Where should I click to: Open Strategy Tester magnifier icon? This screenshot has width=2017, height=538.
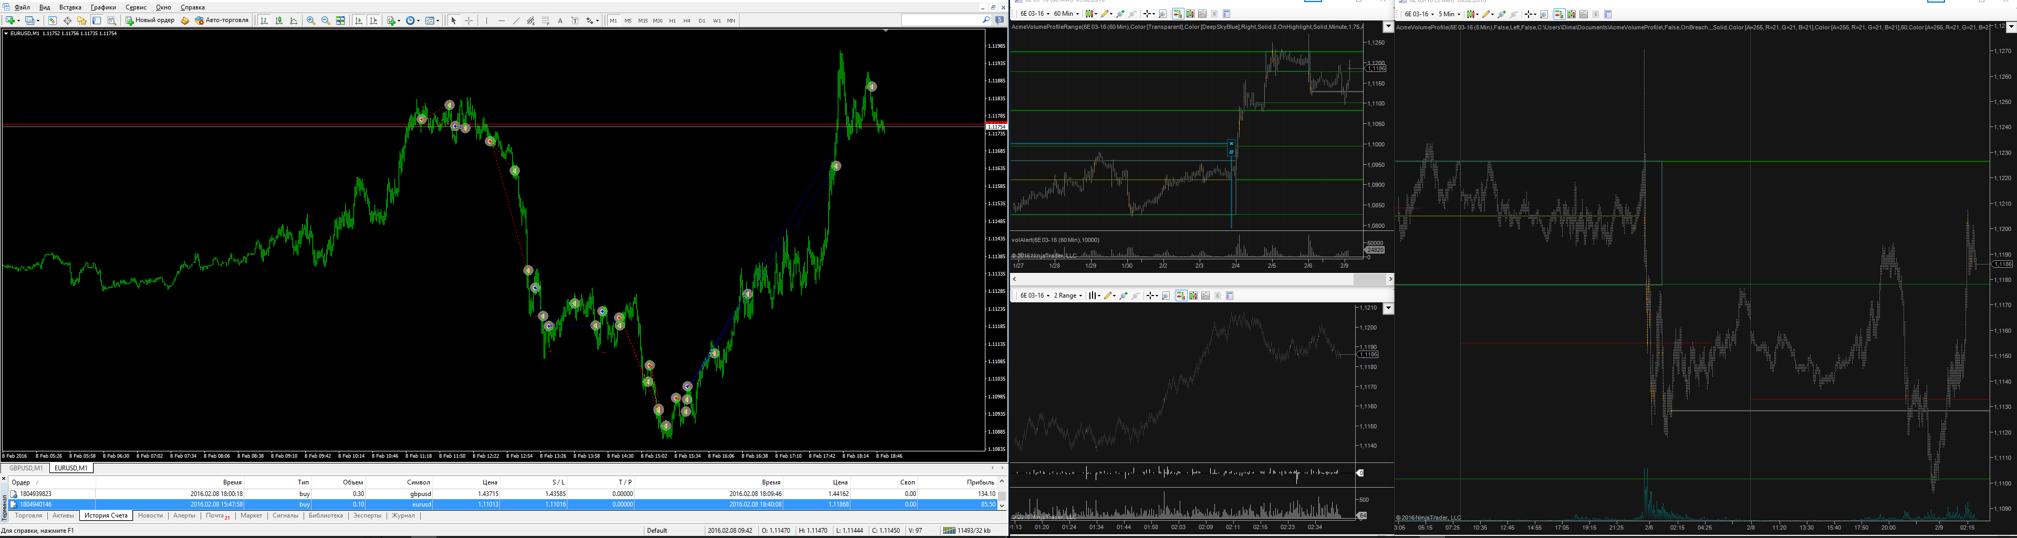point(111,20)
